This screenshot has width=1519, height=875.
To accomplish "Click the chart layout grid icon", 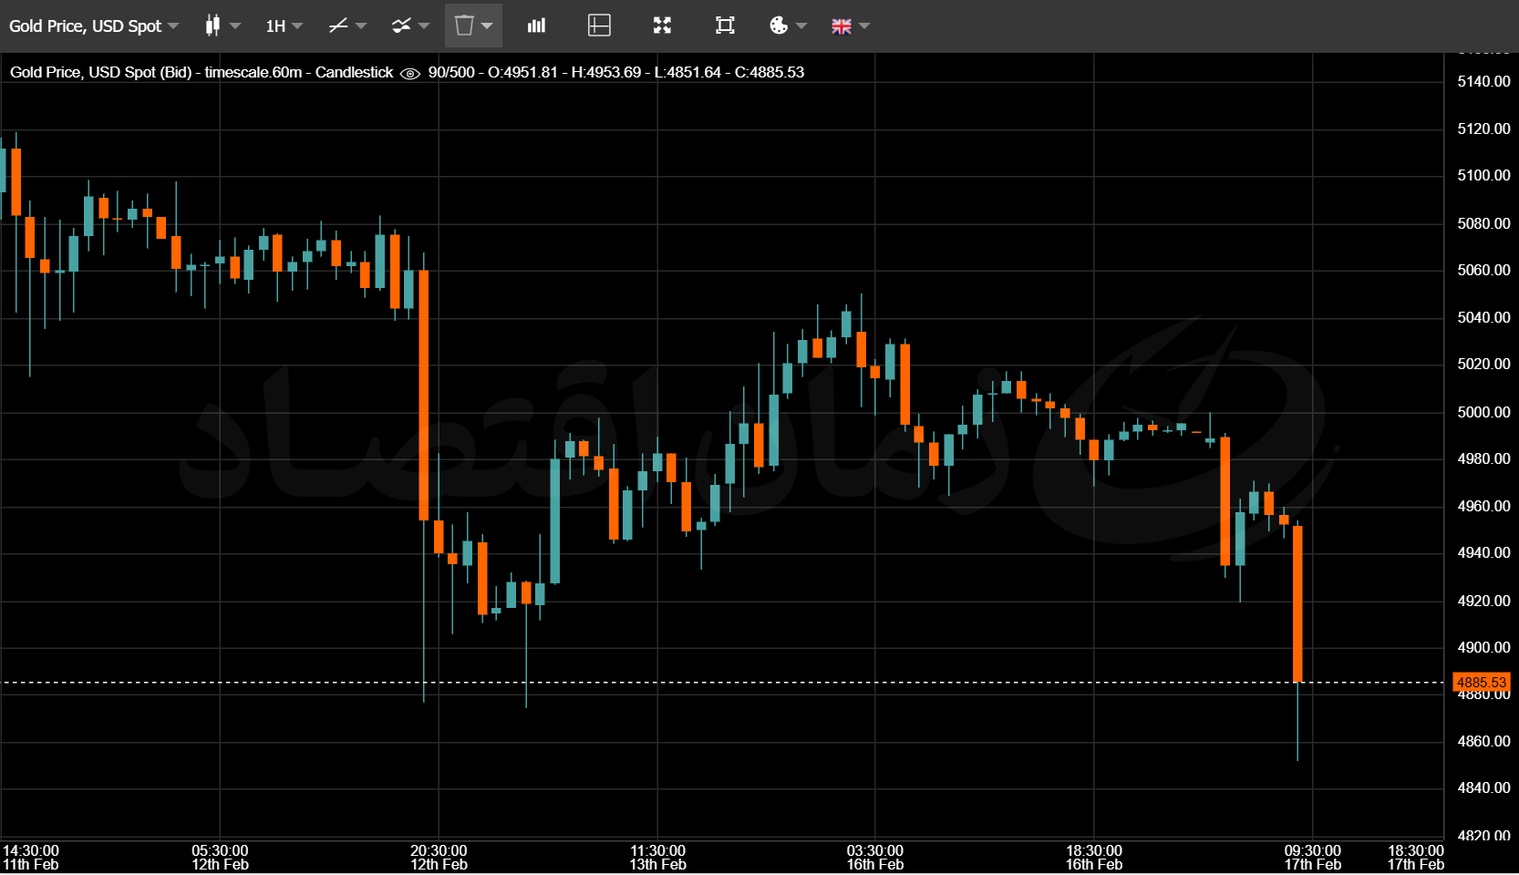I will pos(599,26).
